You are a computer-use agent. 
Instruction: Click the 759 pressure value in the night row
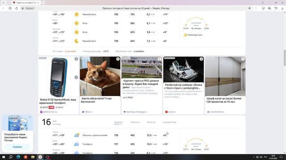click(x=116, y=41)
